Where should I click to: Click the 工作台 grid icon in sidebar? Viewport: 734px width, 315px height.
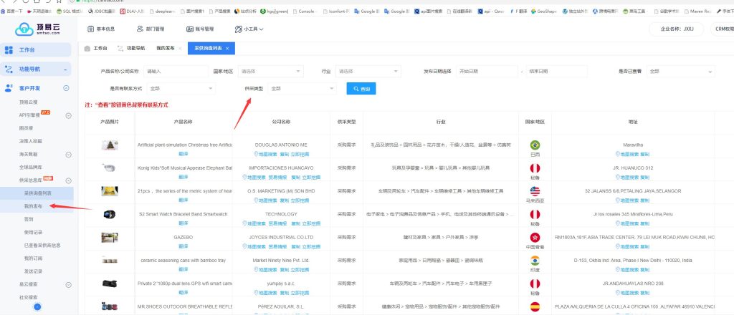9,50
